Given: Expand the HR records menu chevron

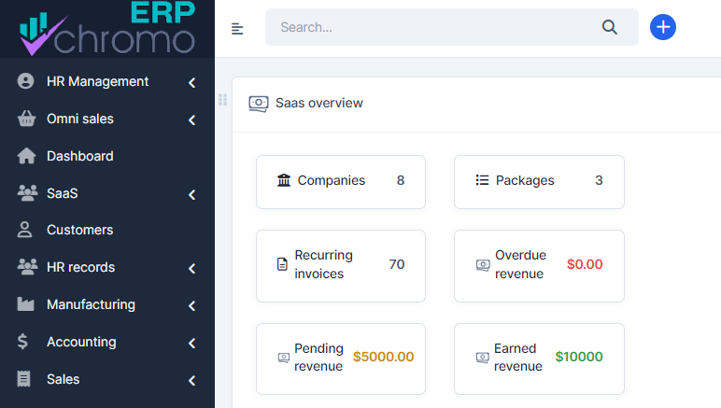Looking at the screenshot, I should click(191, 268).
